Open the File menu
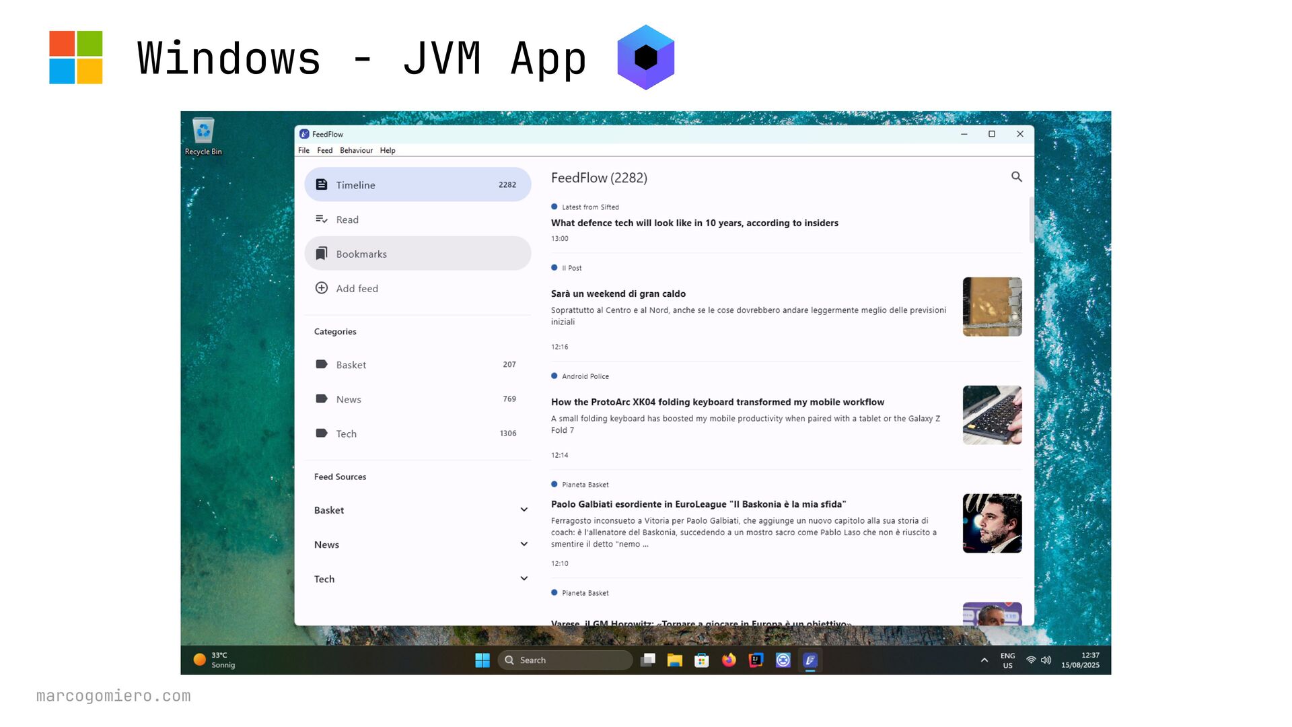The height and width of the screenshot is (727, 1292). click(304, 150)
